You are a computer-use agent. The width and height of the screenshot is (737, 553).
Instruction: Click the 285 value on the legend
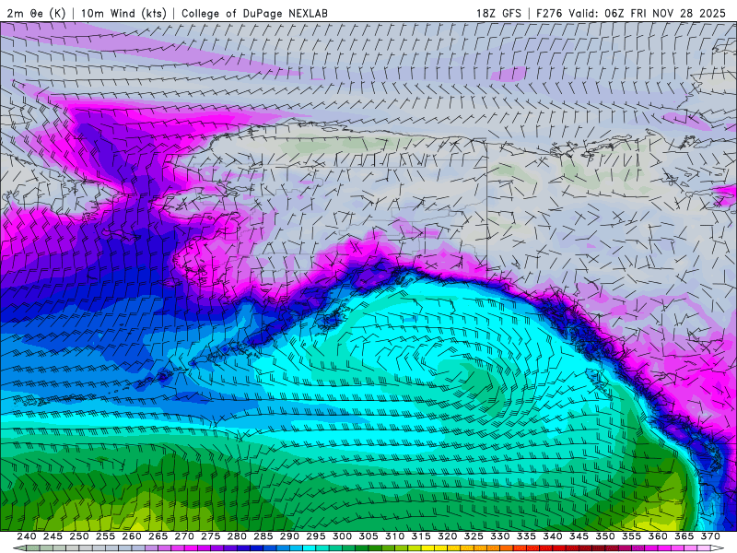click(x=263, y=536)
